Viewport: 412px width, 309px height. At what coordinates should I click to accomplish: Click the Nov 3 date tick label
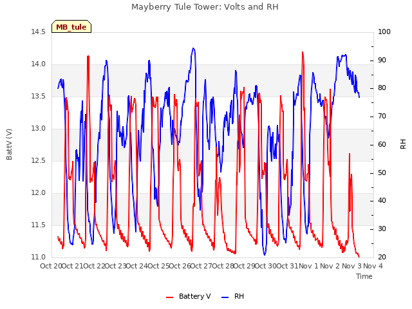[351, 266]
